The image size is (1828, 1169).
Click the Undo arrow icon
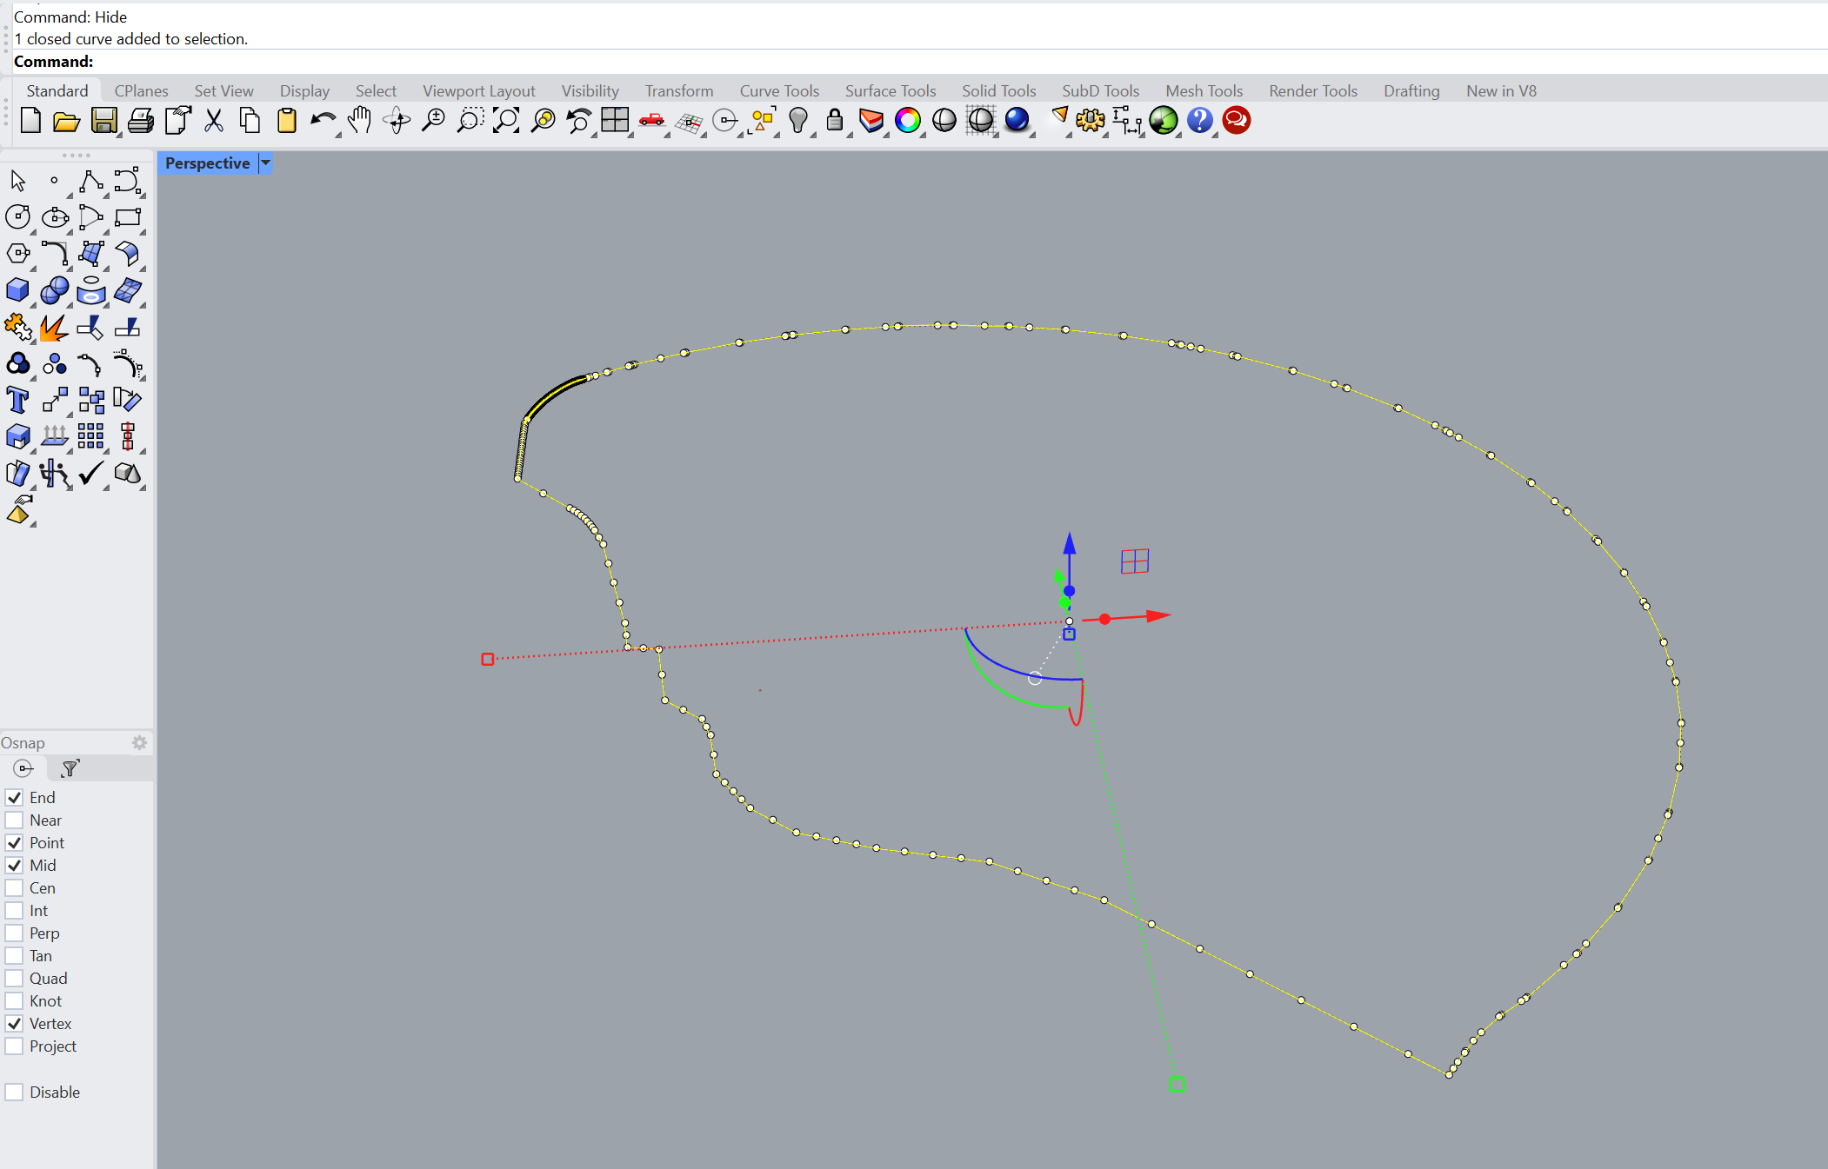click(x=323, y=121)
